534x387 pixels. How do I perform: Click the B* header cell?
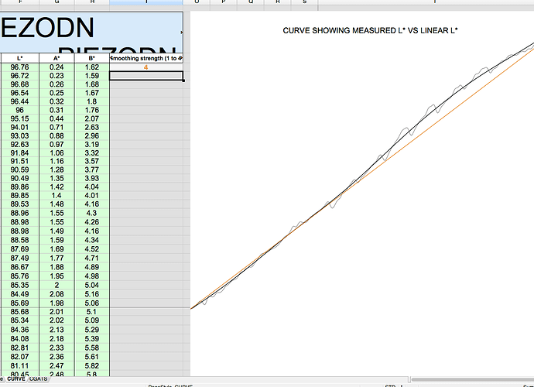tap(92, 58)
